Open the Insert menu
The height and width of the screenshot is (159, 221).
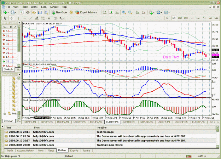pyautogui.click(x=25, y=7)
